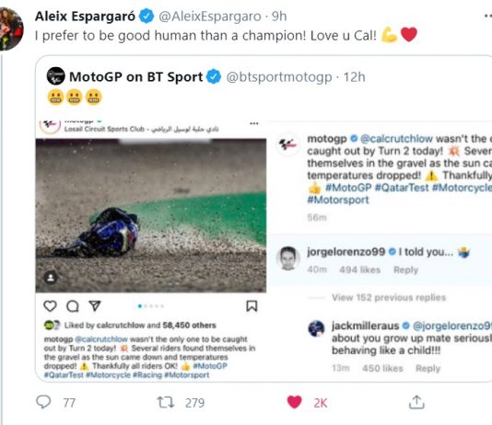The height and width of the screenshot is (425, 492).
Task: Open the @AleixEspargaro handle link
Action: click(210, 16)
